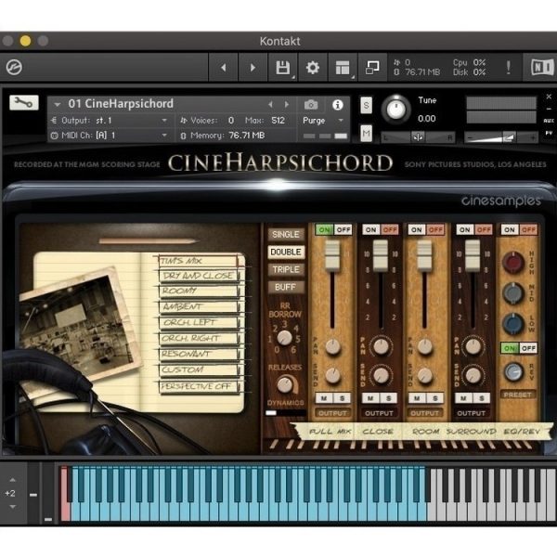Solo the Surround channel with S
557x557 pixels.
coord(482,398)
